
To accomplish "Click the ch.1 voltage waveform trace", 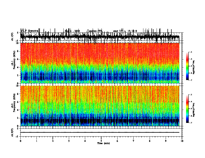I will [x=100, y=37].
